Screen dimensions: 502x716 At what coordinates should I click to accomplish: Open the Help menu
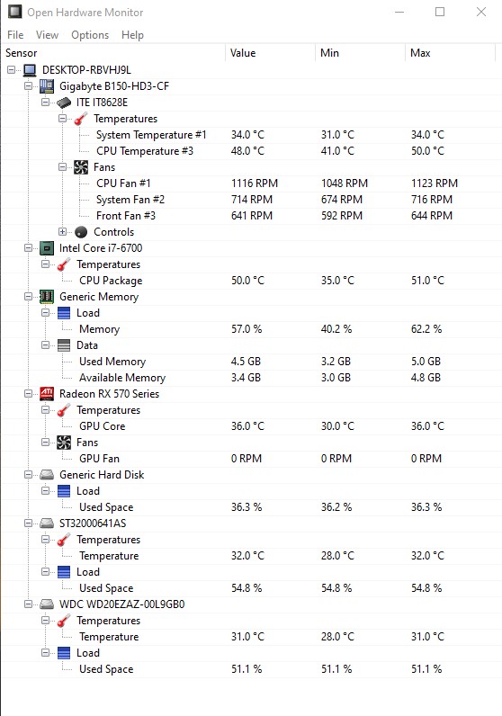(x=132, y=35)
